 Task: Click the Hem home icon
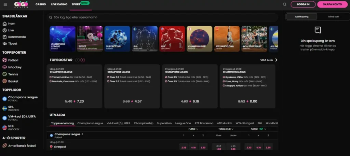tap(4, 24)
